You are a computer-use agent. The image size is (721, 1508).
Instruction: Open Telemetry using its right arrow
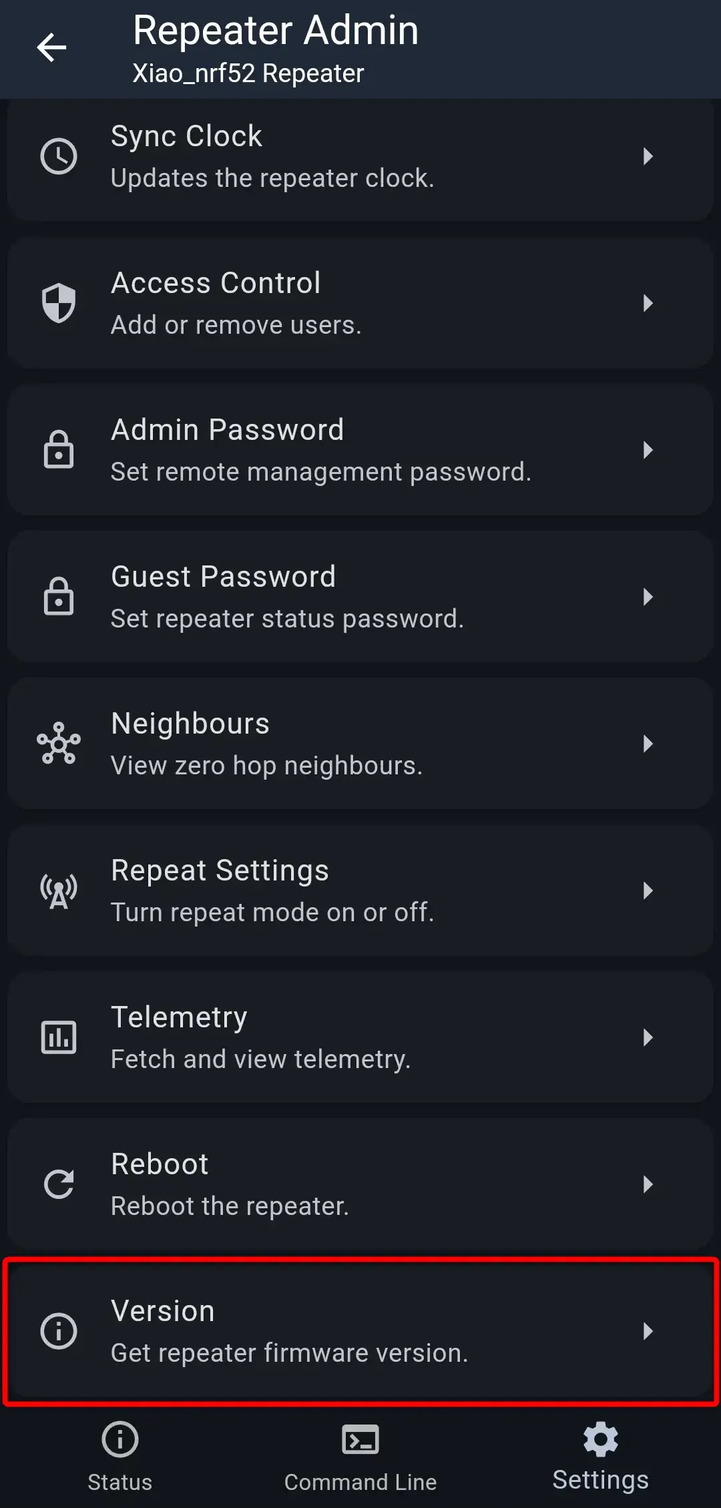point(648,1037)
